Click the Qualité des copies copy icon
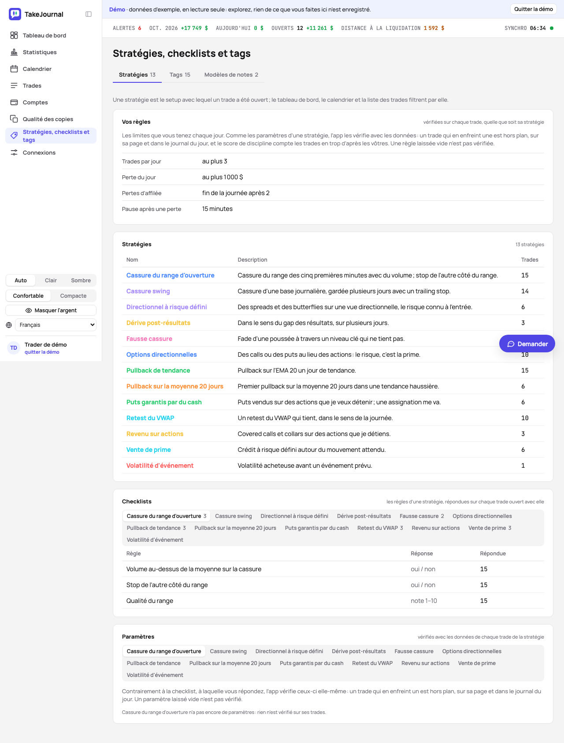Image resolution: width=564 pixels, height=743 pixels. click(14, 119)
